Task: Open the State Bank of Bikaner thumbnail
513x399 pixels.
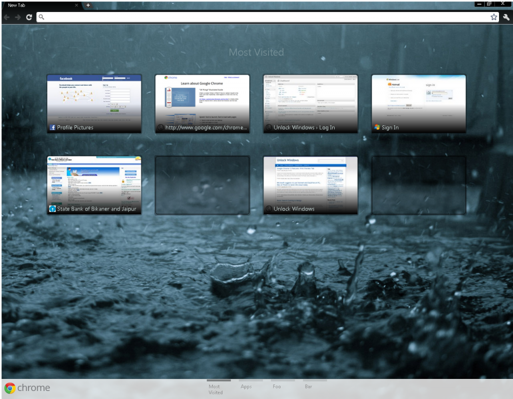Action: [x=94, y=185]
